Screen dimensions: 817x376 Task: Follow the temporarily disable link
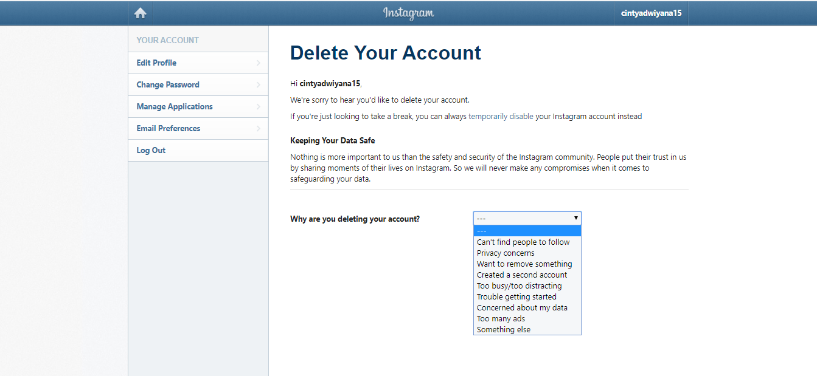coord(501,117)
